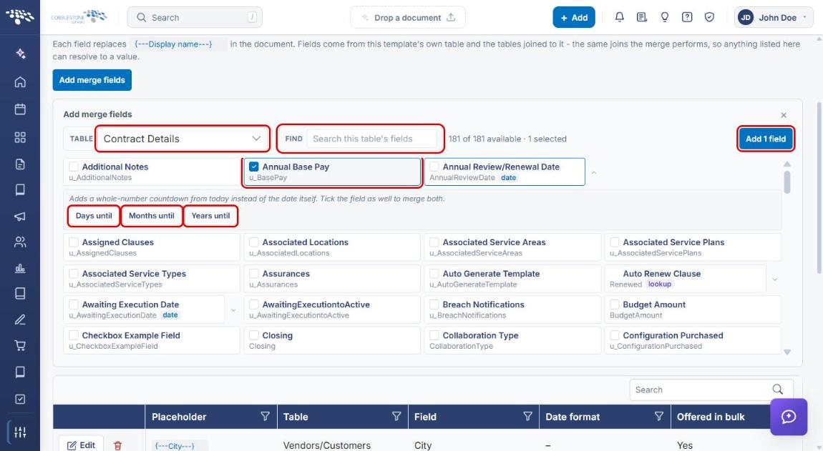Tick the Budget Amount checkbox
Screen dimensions: 823x451
615,304
